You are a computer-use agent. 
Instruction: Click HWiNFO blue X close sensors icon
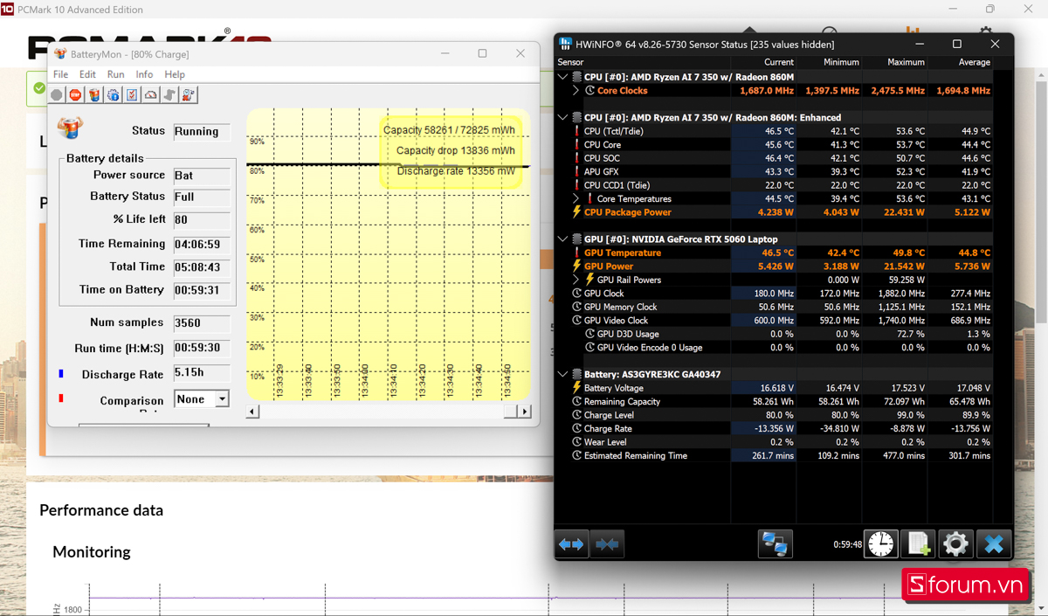(993, 543)
